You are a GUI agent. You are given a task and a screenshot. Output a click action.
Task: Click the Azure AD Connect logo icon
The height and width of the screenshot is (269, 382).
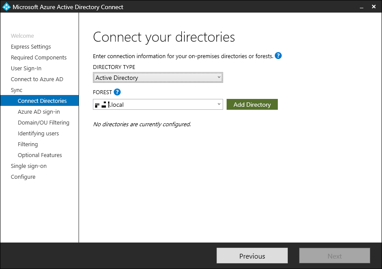pos(7,7)
